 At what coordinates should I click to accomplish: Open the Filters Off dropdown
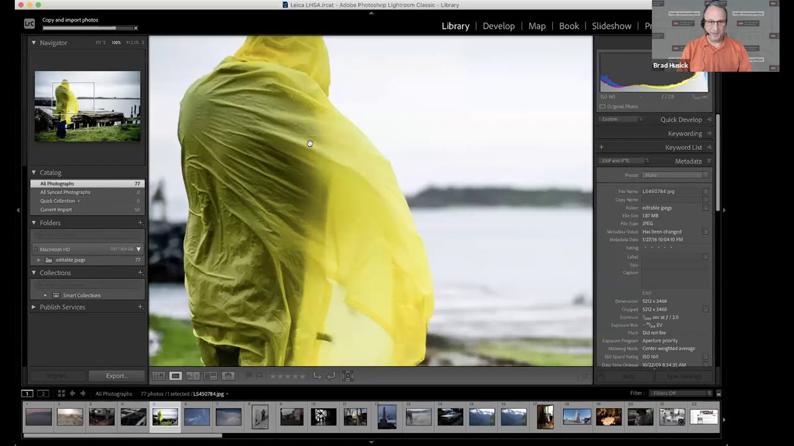(x=679, y=393)
